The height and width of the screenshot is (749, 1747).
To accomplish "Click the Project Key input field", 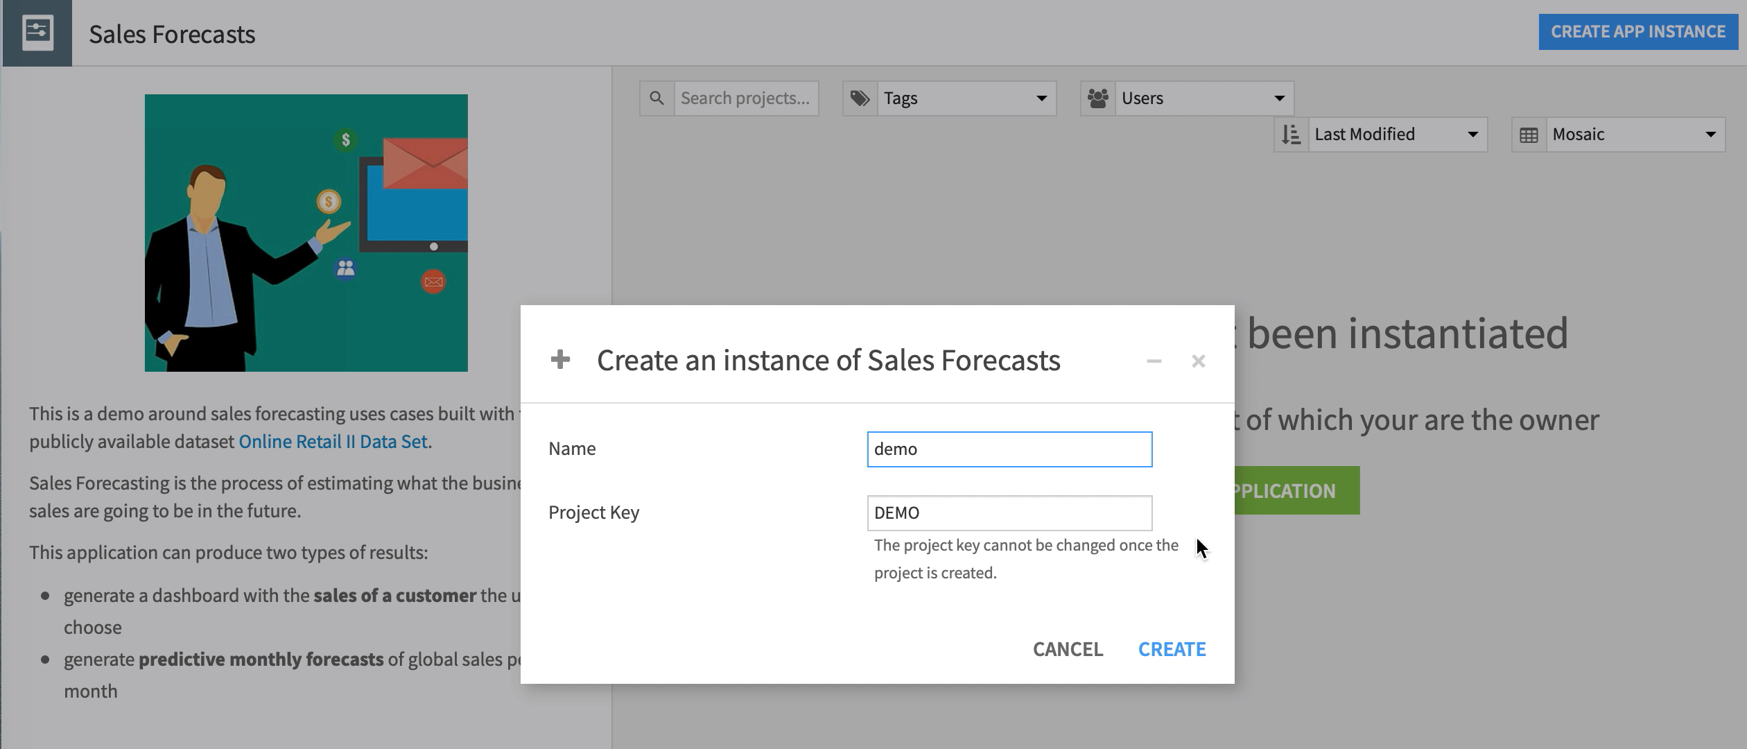I will 1009,512.
